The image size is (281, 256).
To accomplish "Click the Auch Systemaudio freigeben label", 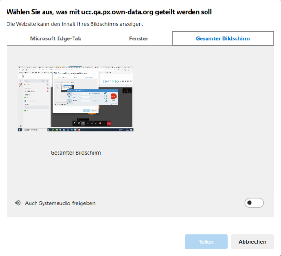I will (60, 203).
